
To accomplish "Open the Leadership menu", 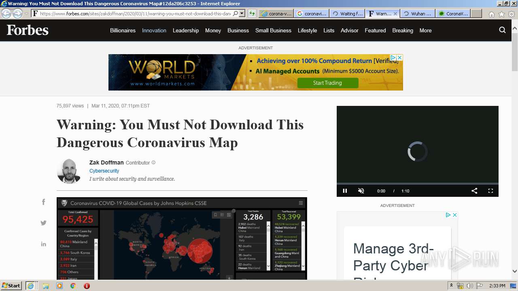I will [x=186, y=30].
